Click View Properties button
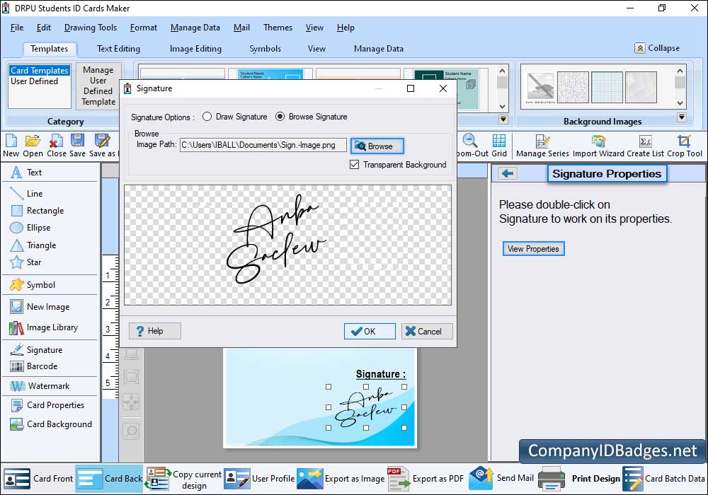This screenshot has width=708, height=495. pos(533,249)
